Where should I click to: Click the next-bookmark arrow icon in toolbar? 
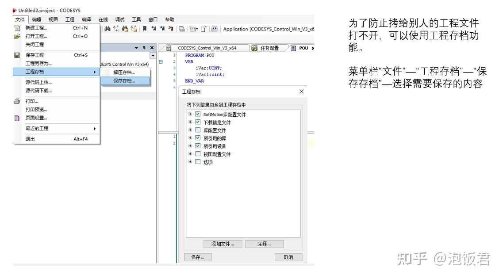pos(163,28)
